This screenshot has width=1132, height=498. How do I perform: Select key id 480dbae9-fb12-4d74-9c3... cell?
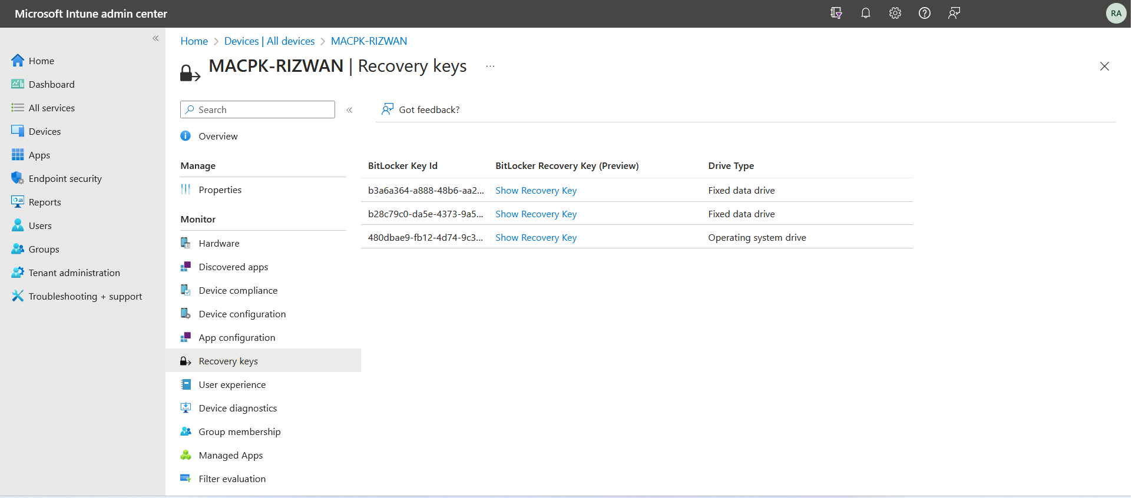pos(425,237)
